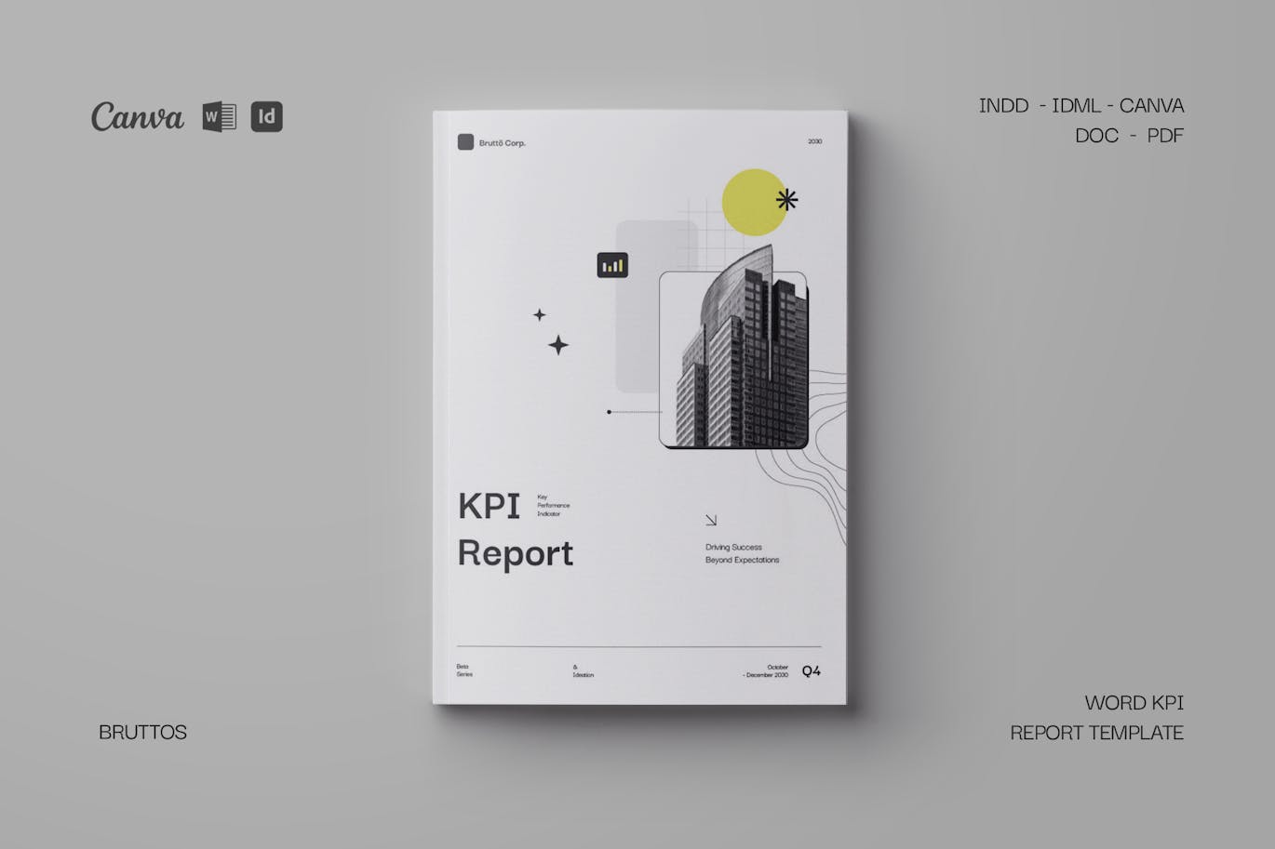Click the 2030 year on cover
1275x849 pixels.
coord(814,141)
